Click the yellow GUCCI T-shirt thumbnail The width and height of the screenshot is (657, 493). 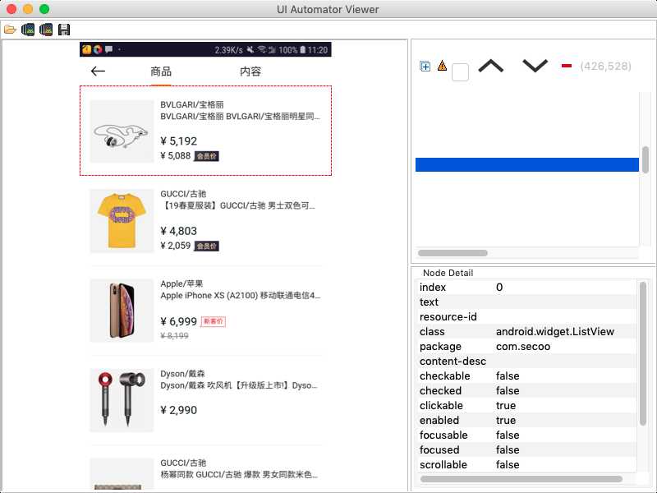pyautogui.click(x=122, y=221)
